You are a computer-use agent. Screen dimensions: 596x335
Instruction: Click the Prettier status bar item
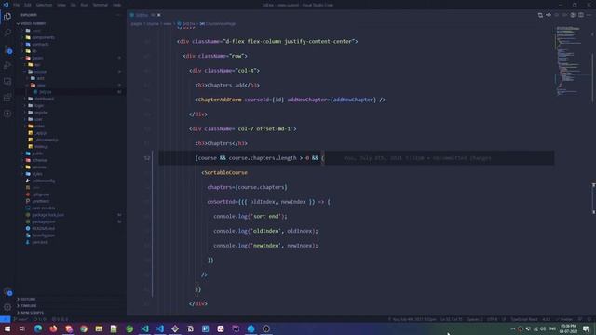pos(564,319)
